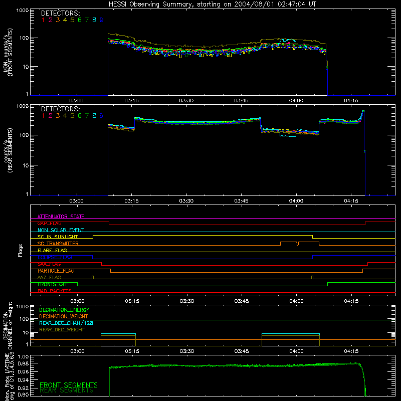Click the 03:45 tick label under the Flags plot
The image size is (401, 401).
point(242,301)
